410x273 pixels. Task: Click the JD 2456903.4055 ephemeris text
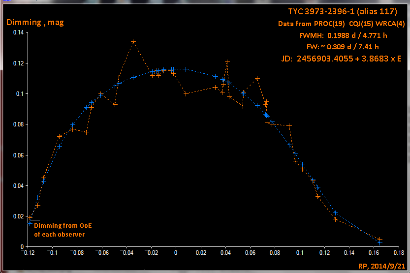pyautogui.click(x=341, y=59)
